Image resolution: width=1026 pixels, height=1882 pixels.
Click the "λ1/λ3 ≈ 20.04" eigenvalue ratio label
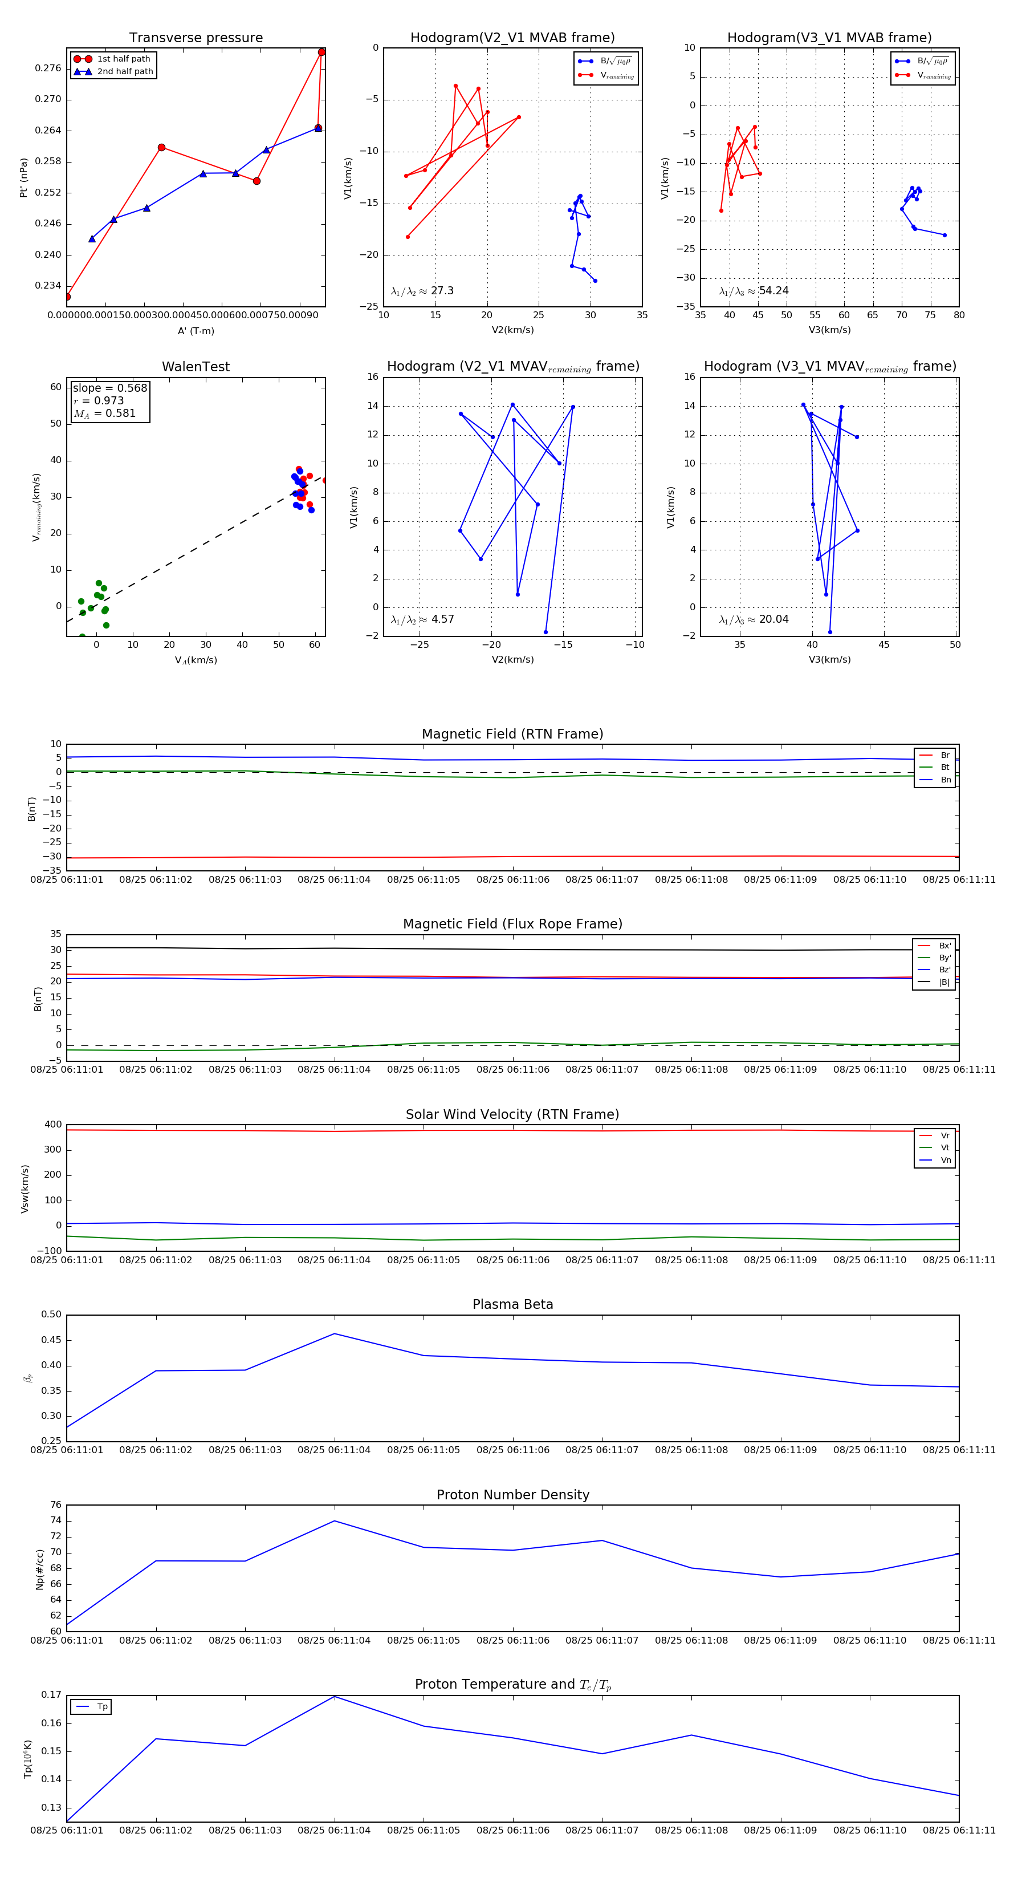[x=754, y=619]
